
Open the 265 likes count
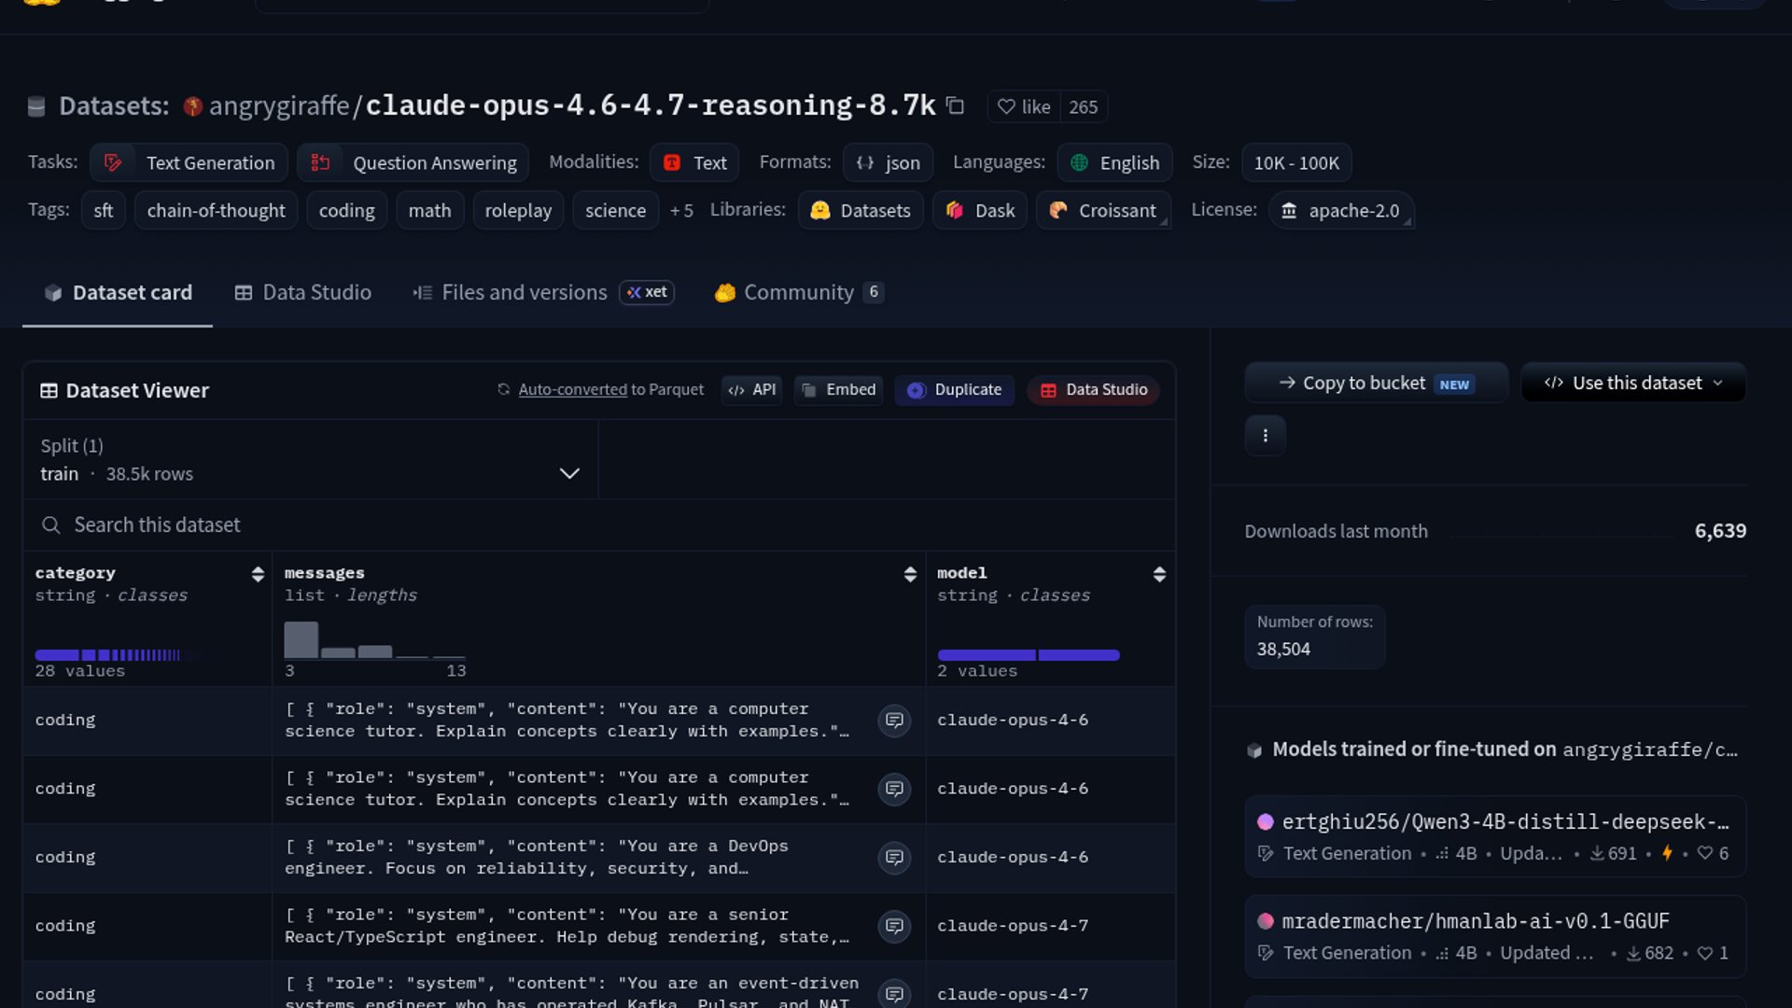(x=1083, y=106)
